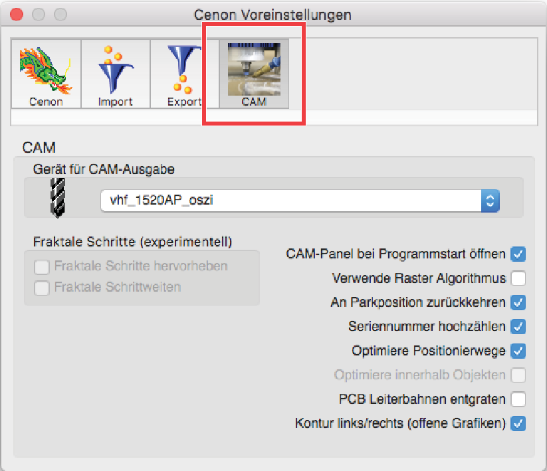Screen dimensions: 547x471
Task: Click the Export tab label
Action: point(185,102)
